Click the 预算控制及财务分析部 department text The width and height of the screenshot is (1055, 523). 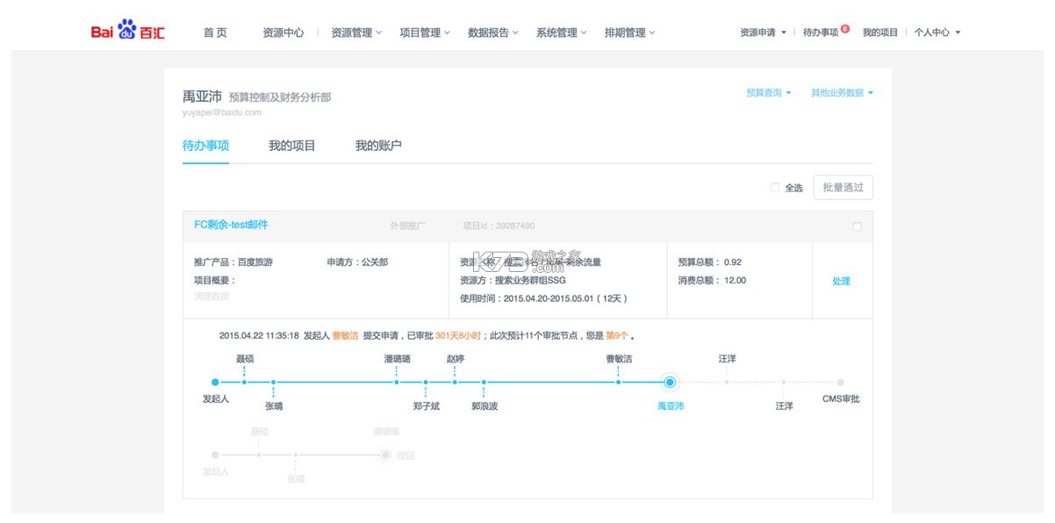[280, 97]
